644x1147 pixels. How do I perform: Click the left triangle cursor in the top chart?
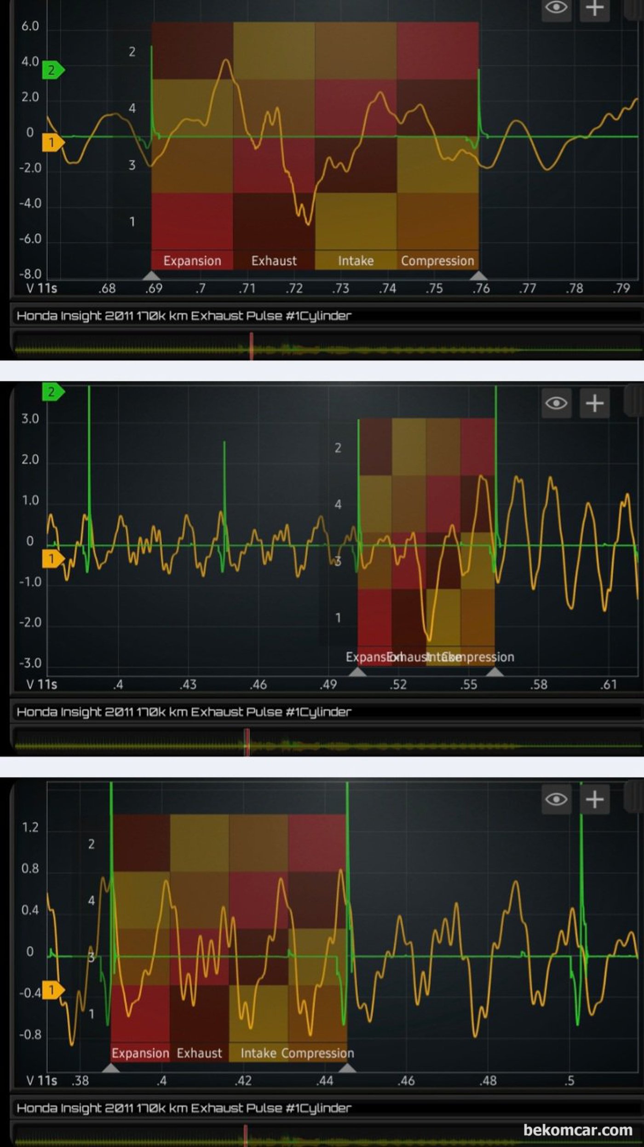click(151, 275)
